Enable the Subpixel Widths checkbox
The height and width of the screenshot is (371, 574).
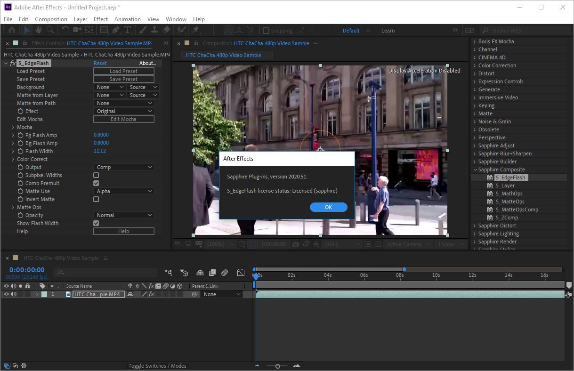pyautogui.click(x=96, y=175)
